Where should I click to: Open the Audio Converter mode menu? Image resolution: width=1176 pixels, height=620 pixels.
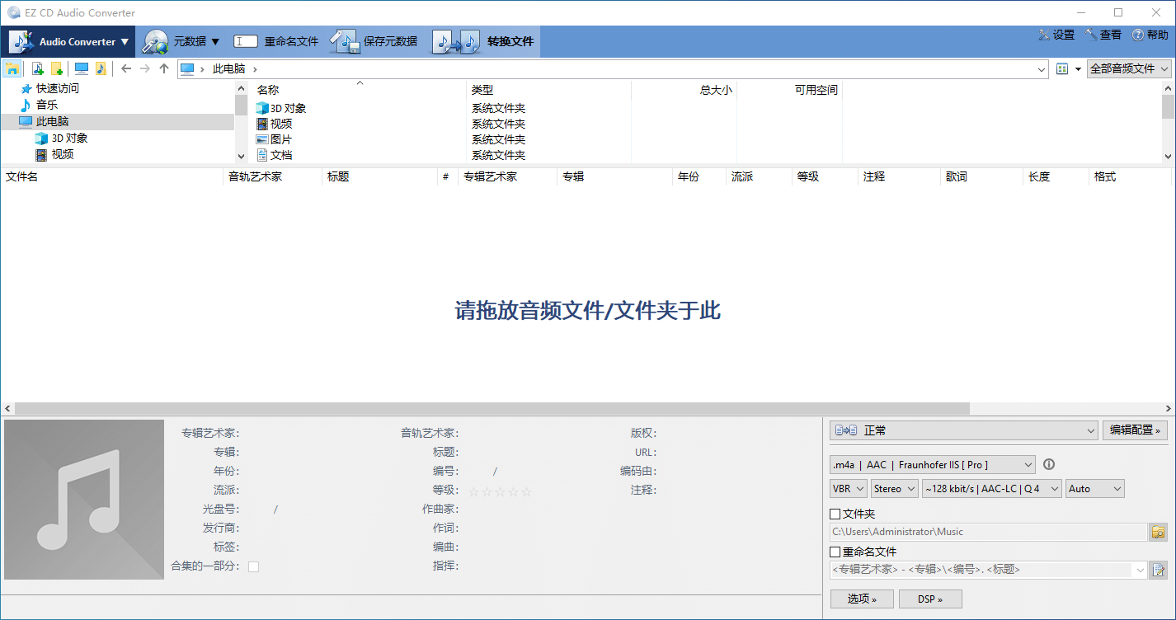[69, 41]
